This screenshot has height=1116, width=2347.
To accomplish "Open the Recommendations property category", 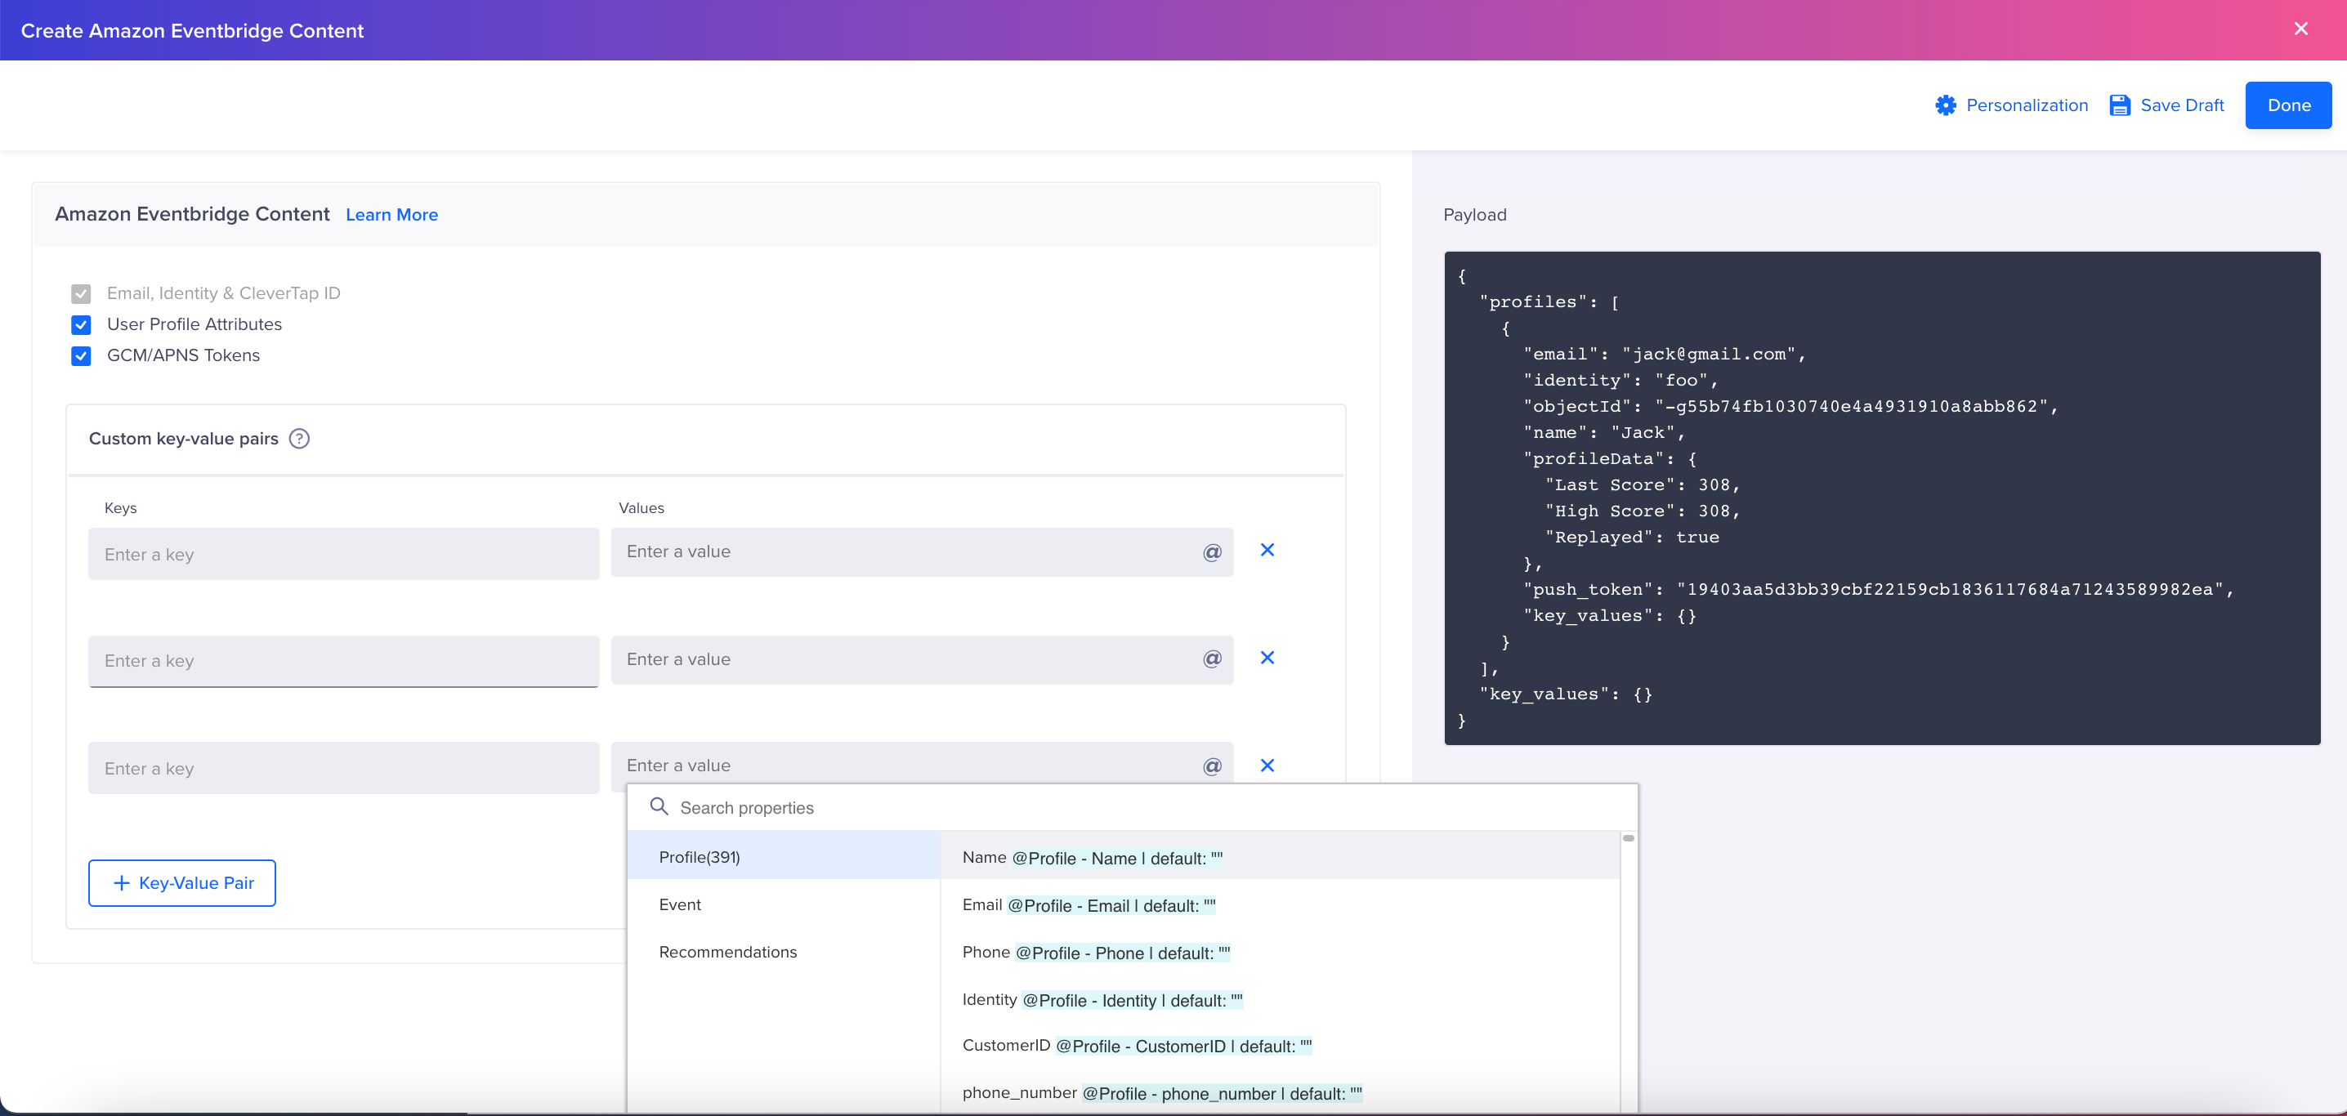I will pos(727,952).
